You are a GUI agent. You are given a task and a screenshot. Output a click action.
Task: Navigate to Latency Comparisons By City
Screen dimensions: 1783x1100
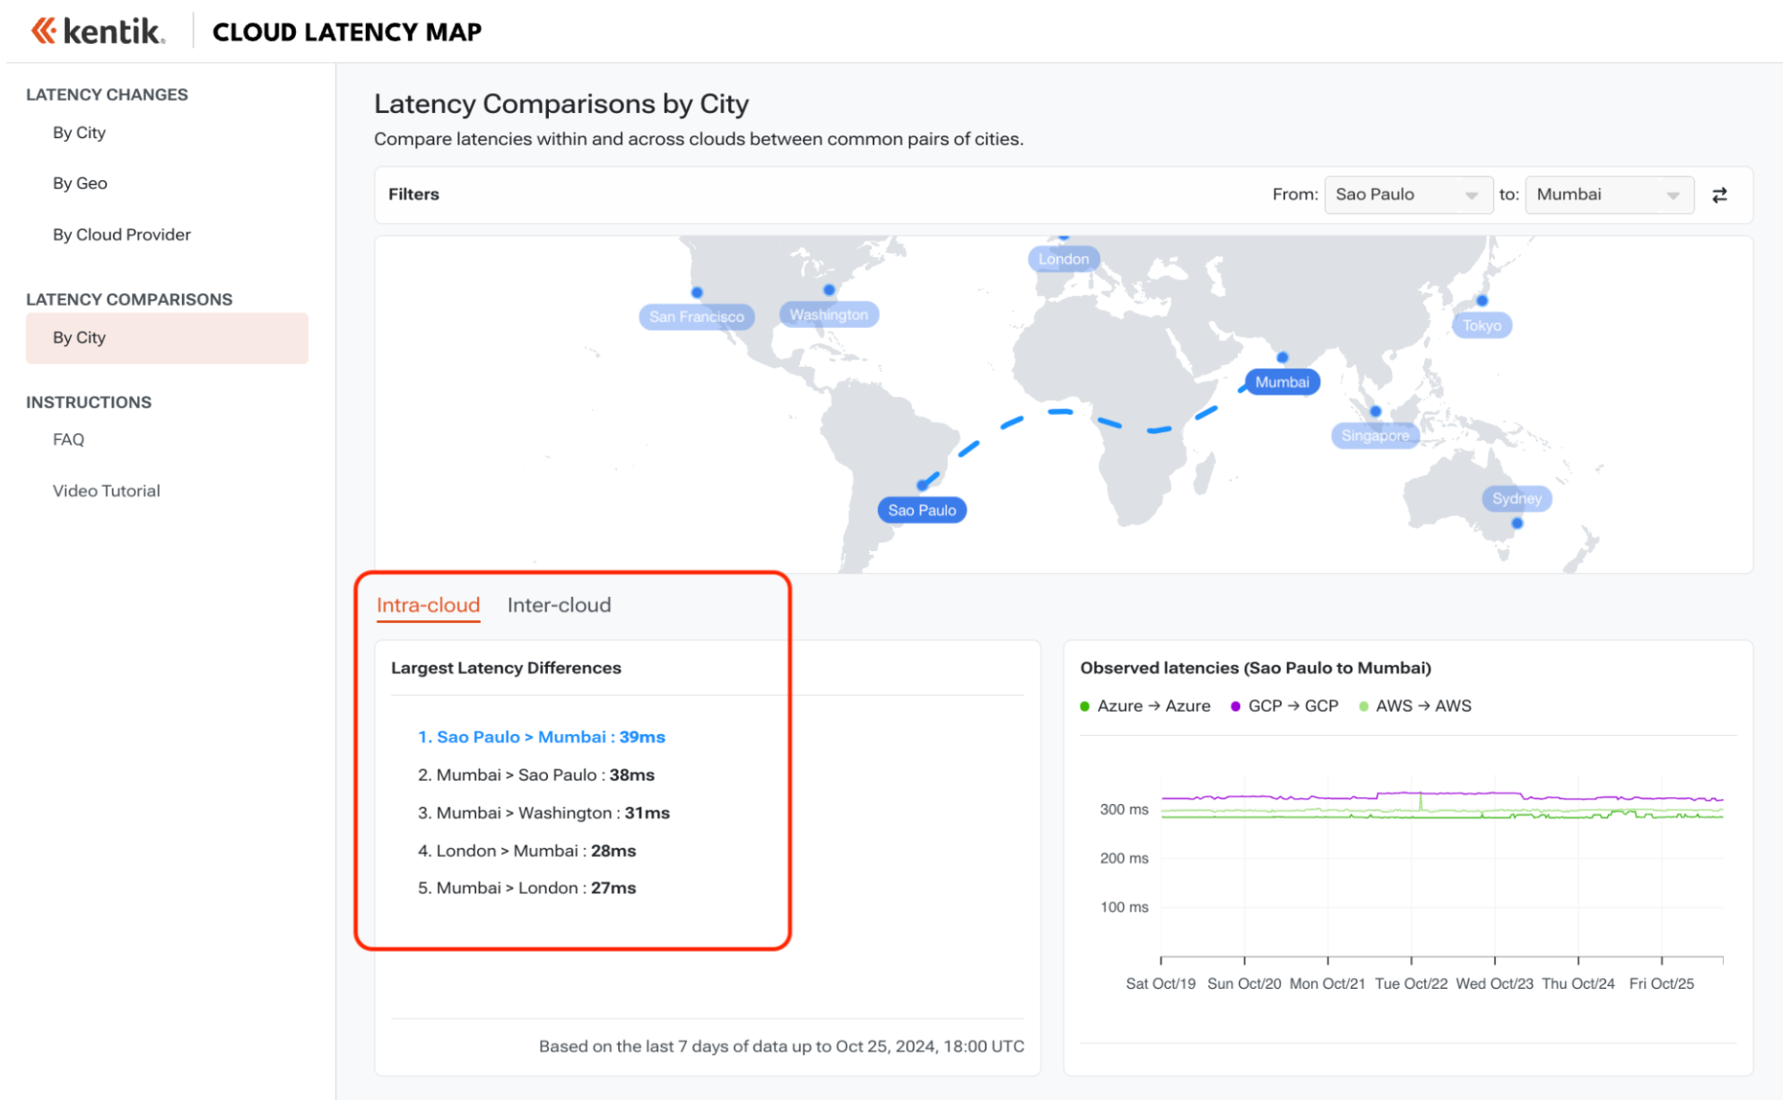78,337
